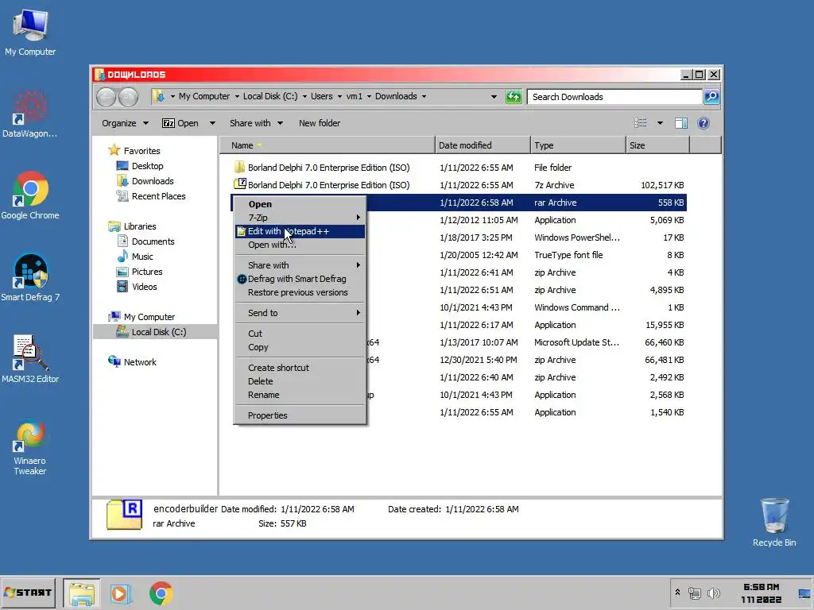Click New folder button

click(320, 123)
